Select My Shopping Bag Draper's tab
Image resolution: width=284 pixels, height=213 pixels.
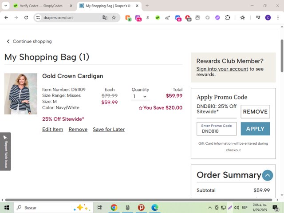click(x=108, y=6)
